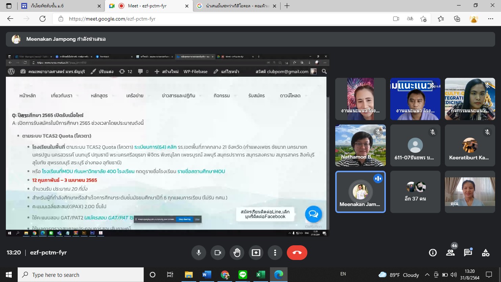Open the Edge tab actions menu
501x282 pixels.
pos(8,6)
